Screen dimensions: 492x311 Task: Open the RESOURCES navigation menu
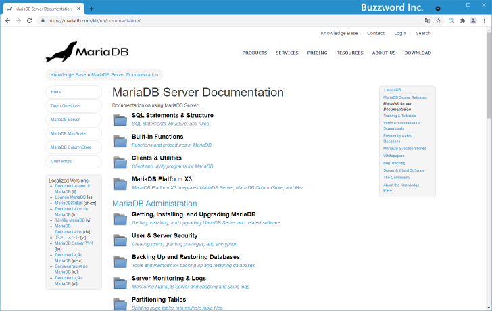point(349,53)
